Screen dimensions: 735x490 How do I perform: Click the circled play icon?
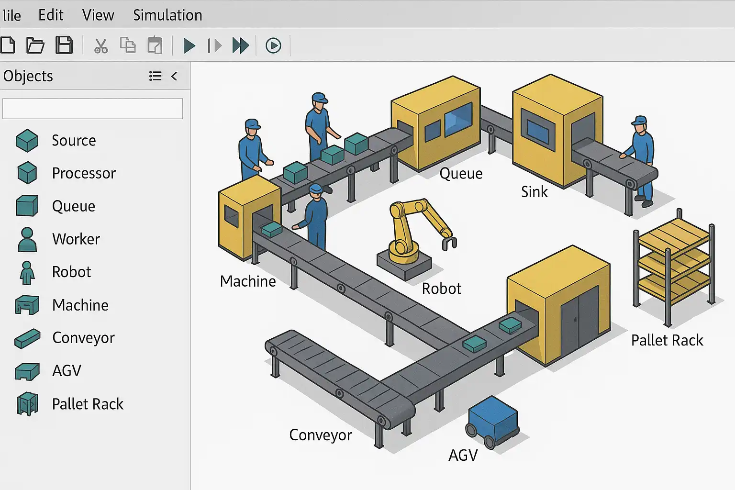tap(273, 46)
